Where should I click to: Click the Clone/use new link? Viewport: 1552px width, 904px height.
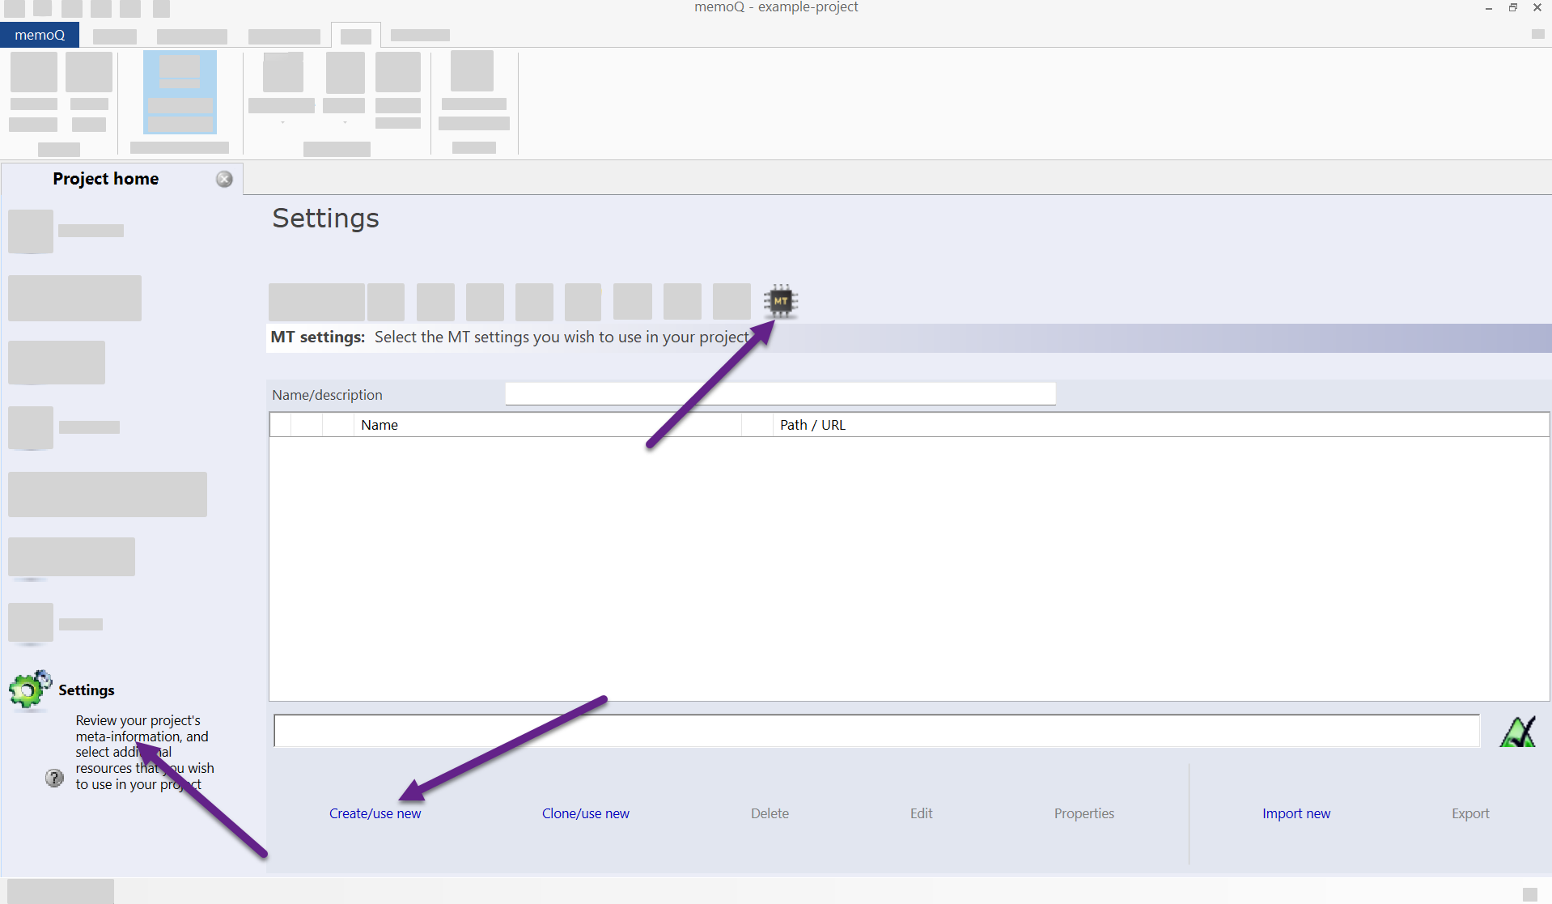(x=585, y=813)
